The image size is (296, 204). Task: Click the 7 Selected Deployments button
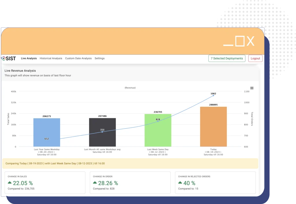tap(227, 58)
